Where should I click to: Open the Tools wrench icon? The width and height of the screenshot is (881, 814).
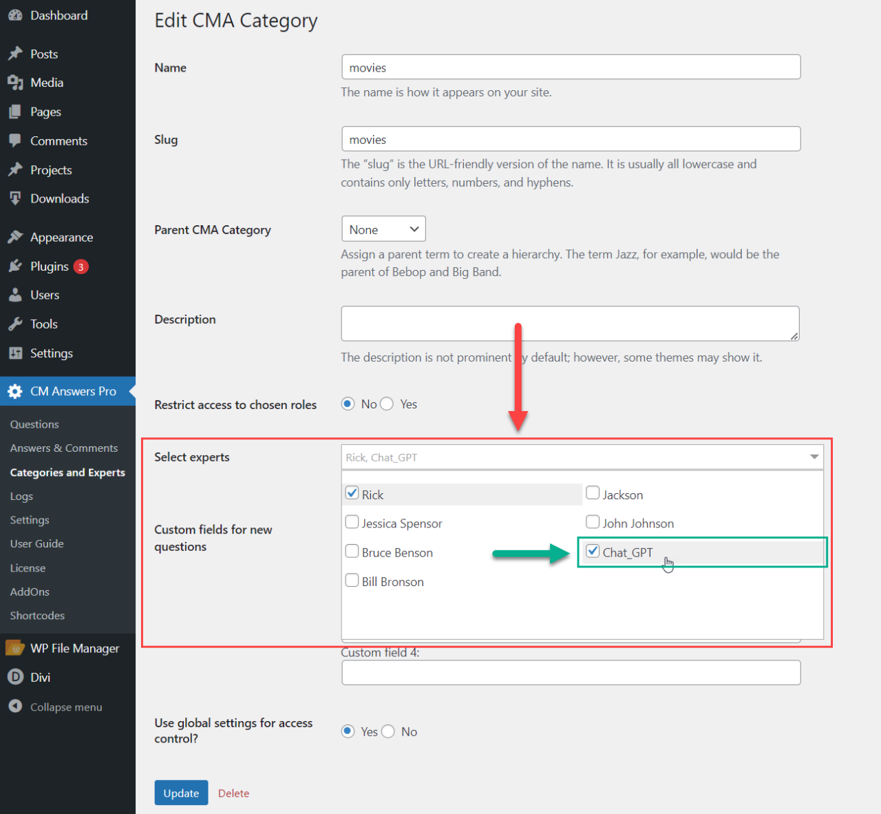pyautogui.click(x=15, y=324)
